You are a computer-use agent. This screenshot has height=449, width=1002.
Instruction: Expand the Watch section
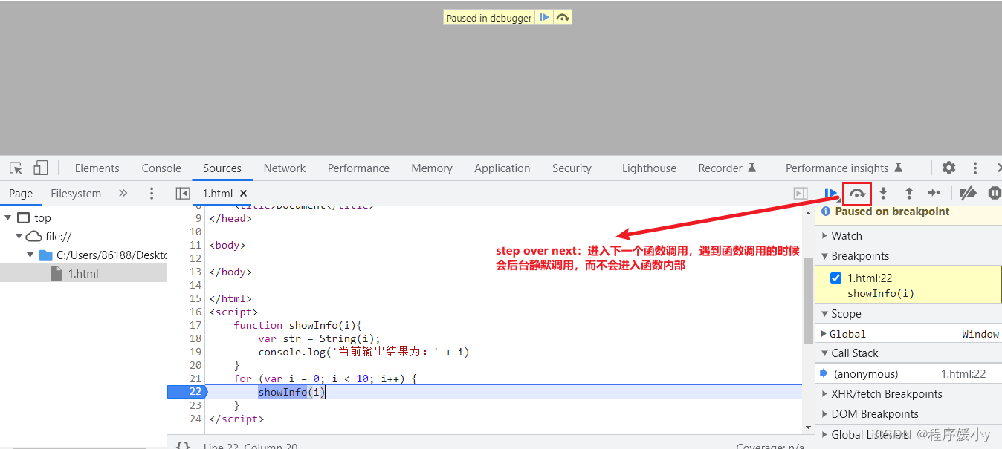(x=908, y=236)
